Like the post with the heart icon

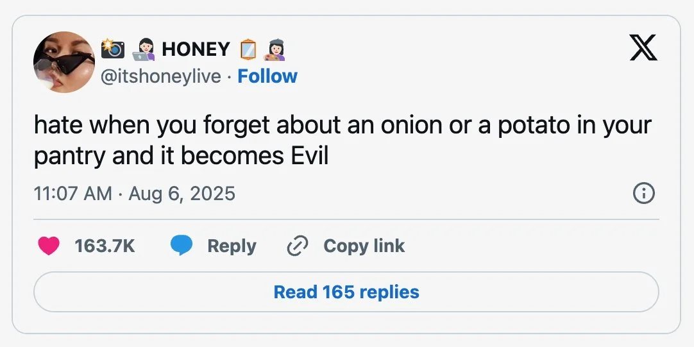tap(49, 246)
